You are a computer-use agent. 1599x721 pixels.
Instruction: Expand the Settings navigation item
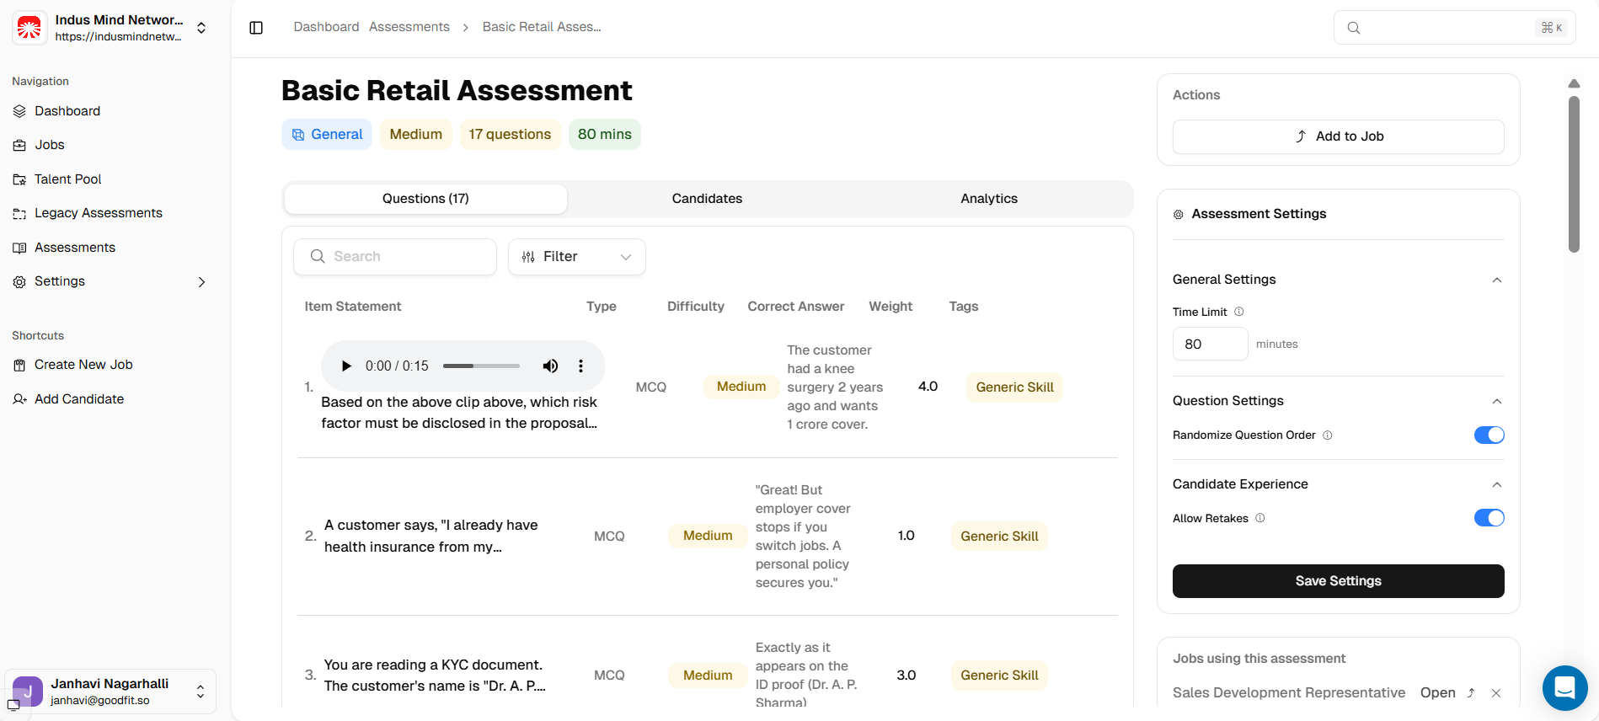pos(201,282)
